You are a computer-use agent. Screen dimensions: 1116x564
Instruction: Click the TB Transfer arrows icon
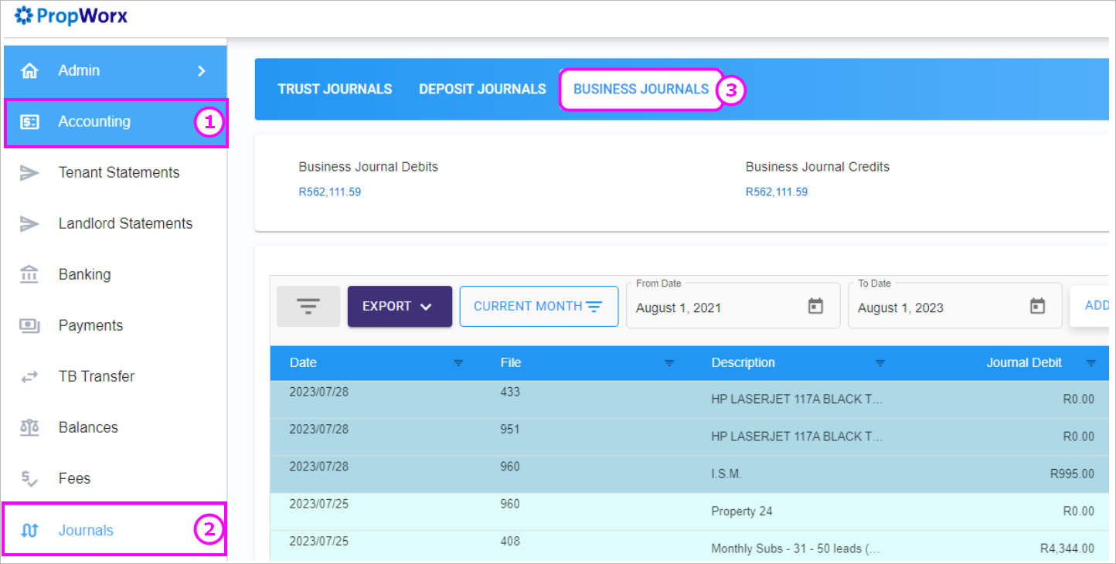click(x=29, y=377)
